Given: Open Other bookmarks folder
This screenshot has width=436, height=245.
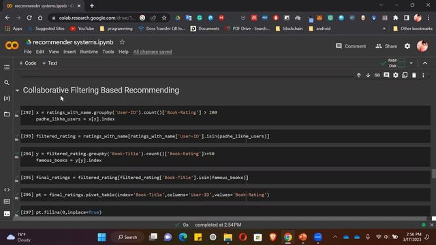Looking at the screenshot, I should tap(413, 29).
